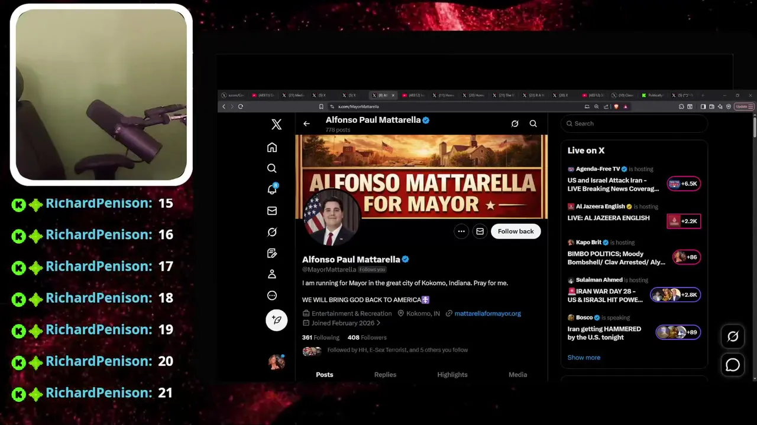
Task: Open the Alfonso Mattarella For Mayor banner
Action: click(422, 176)
